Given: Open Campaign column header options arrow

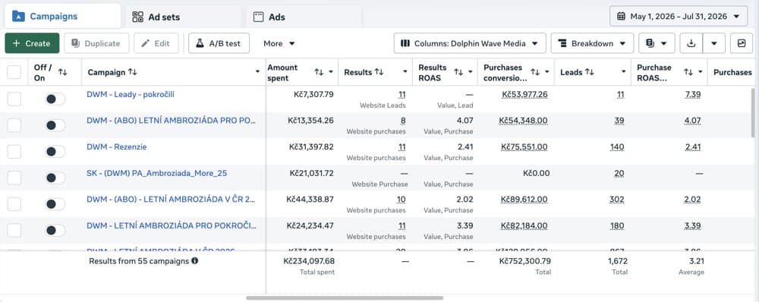Looking at the screenshot, I should point(257,72).
